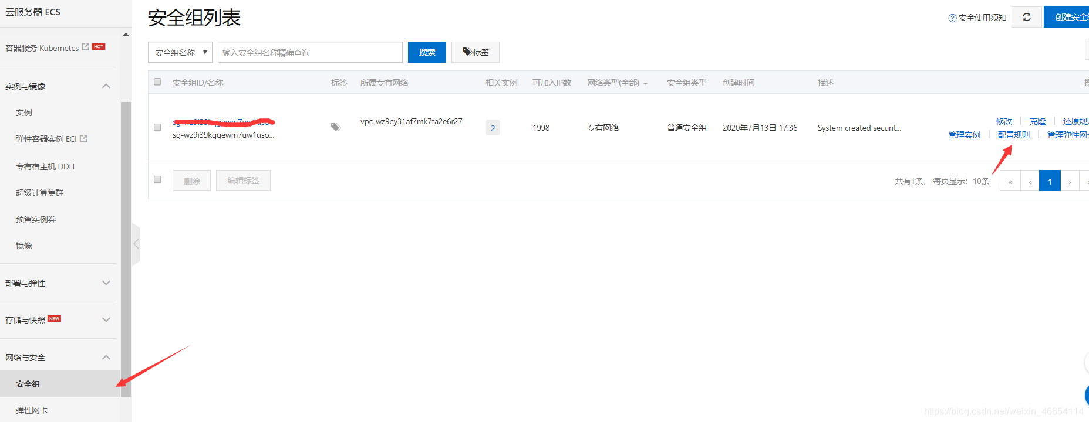This screenshot has height=422, width=1089.
Task: Click 创建安全组 button
Action: [x=1067, y=17]
